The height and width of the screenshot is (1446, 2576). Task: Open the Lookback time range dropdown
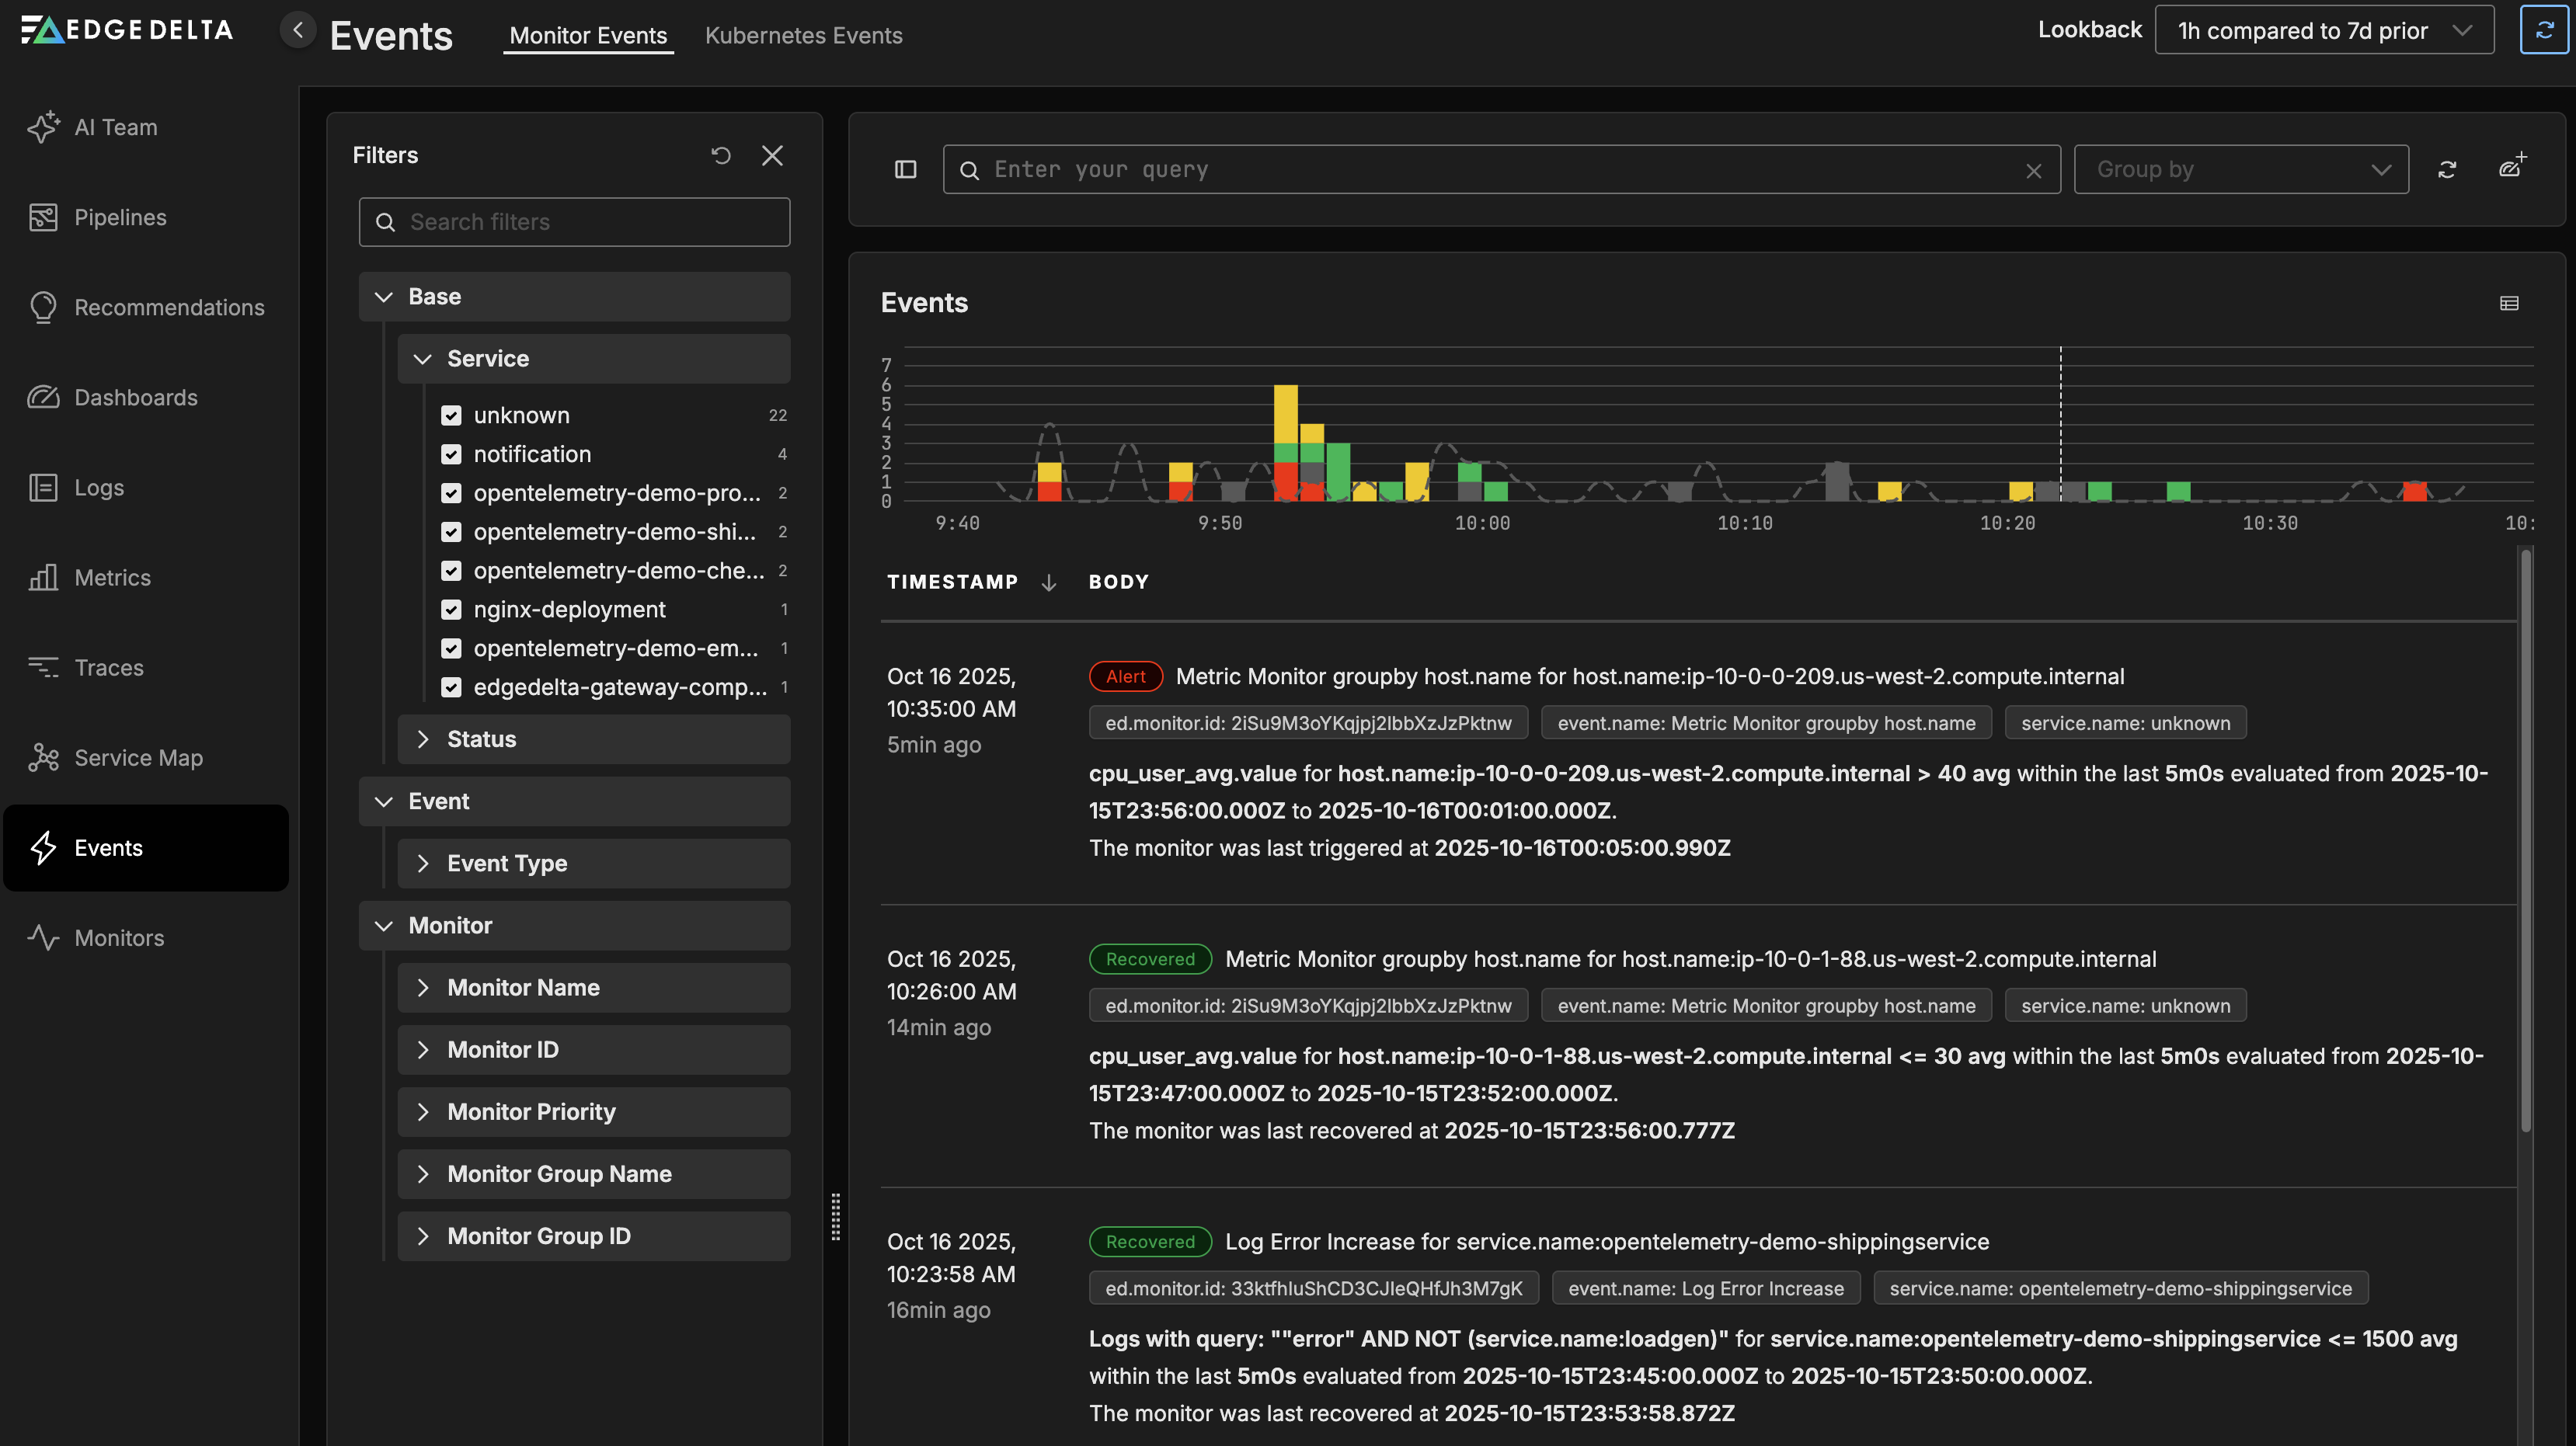(2324, 30)
